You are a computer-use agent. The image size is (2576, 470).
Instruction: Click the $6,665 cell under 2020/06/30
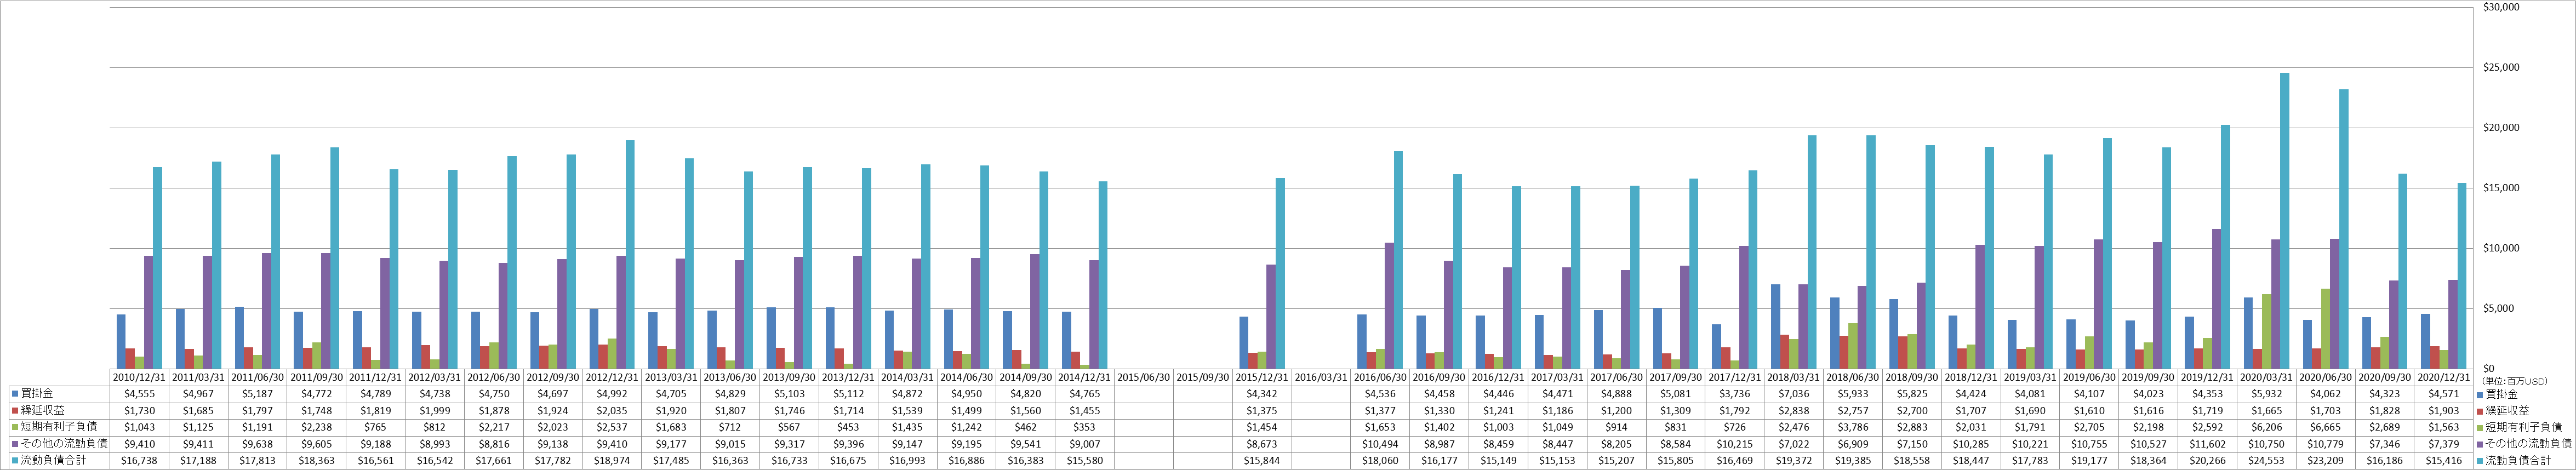pyautogui.click(x=2325, y=427)
